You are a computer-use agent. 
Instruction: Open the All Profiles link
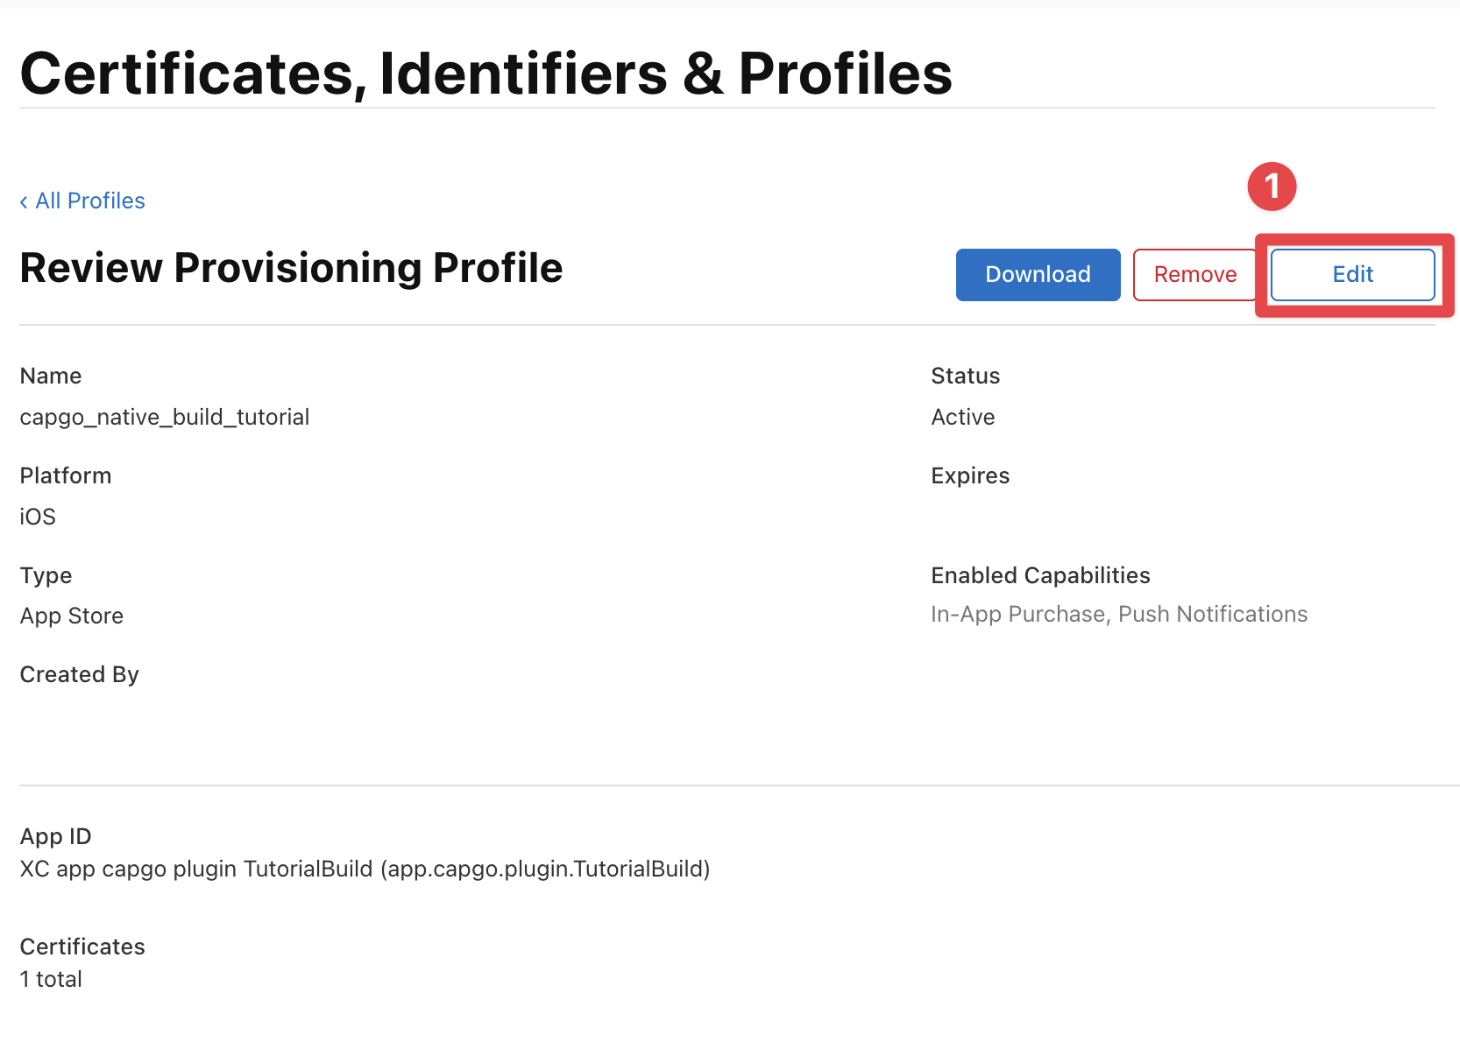click(89, 201)
